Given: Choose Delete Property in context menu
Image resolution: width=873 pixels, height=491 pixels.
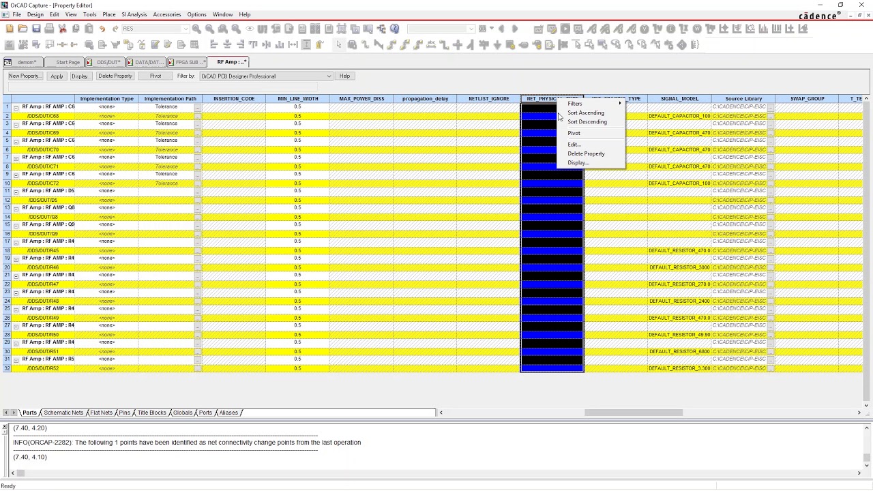Looking at the screenshot, I should pos(586,153).
